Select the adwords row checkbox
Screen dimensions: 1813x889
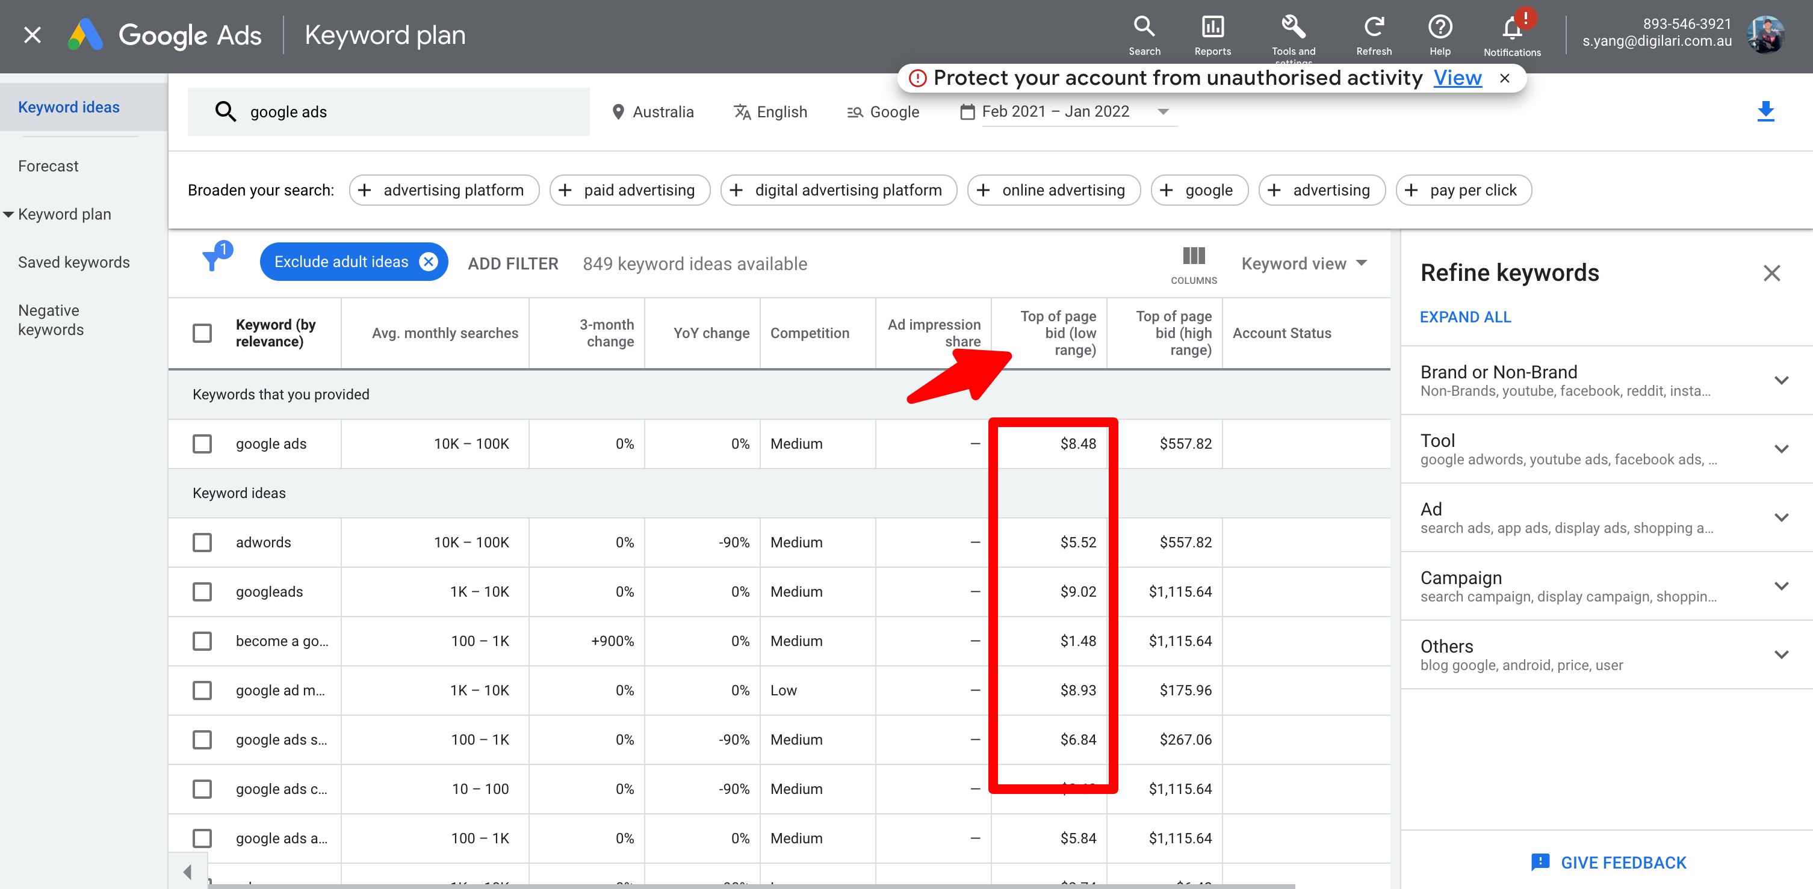pyautogui.click(x=202, y=543)
